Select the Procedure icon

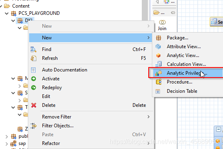[158, 82]
